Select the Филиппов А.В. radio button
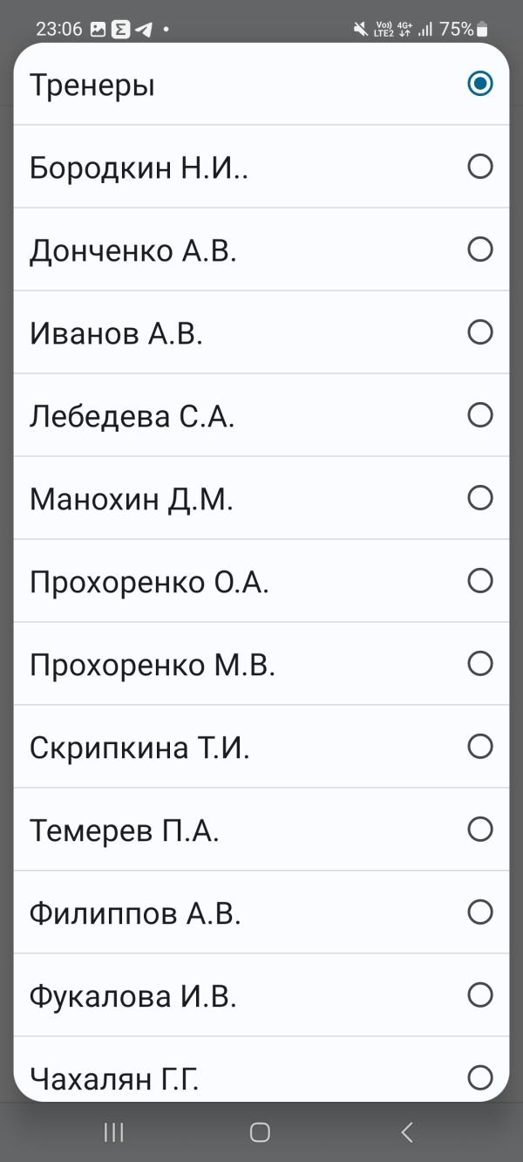 (261, 913)
